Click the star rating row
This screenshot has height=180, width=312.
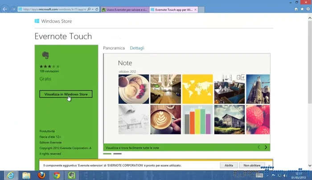point(49,66)
